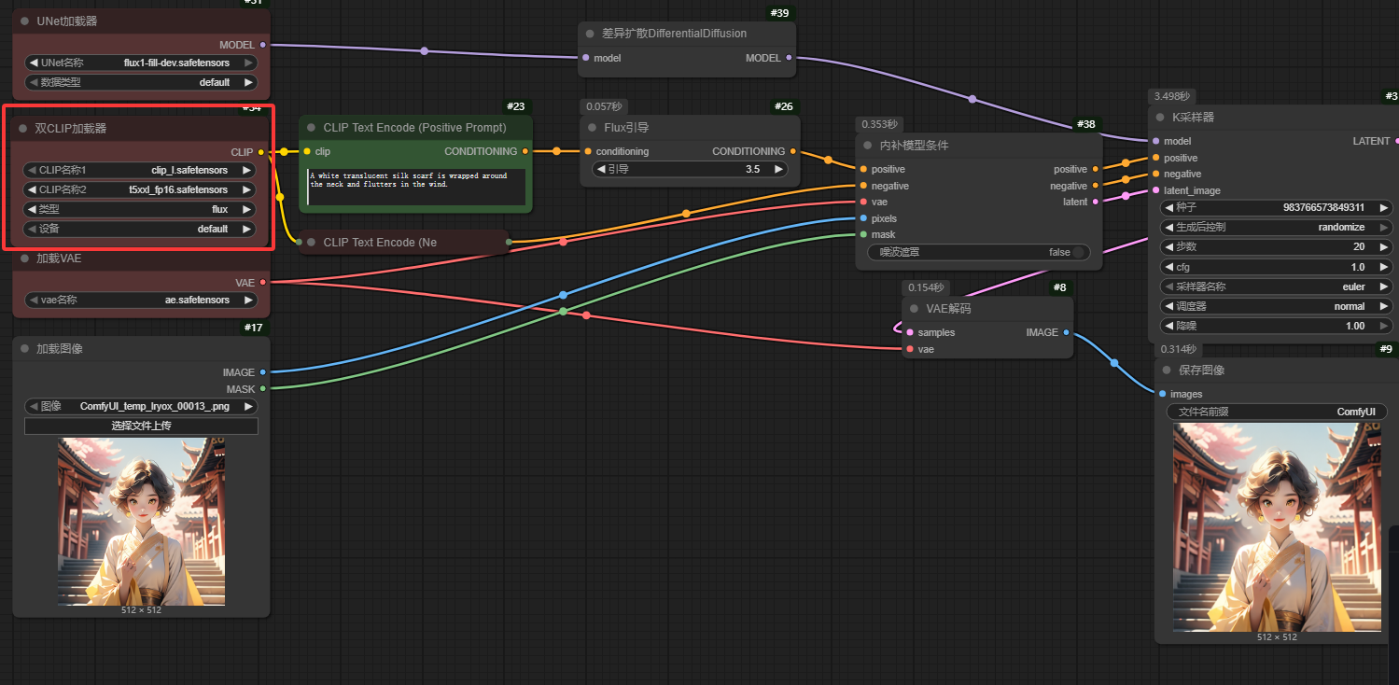Toggle the 噪波遮罩 switch in 内补模型条件
Screen dimensions: 1399x685
[1079, 252]
